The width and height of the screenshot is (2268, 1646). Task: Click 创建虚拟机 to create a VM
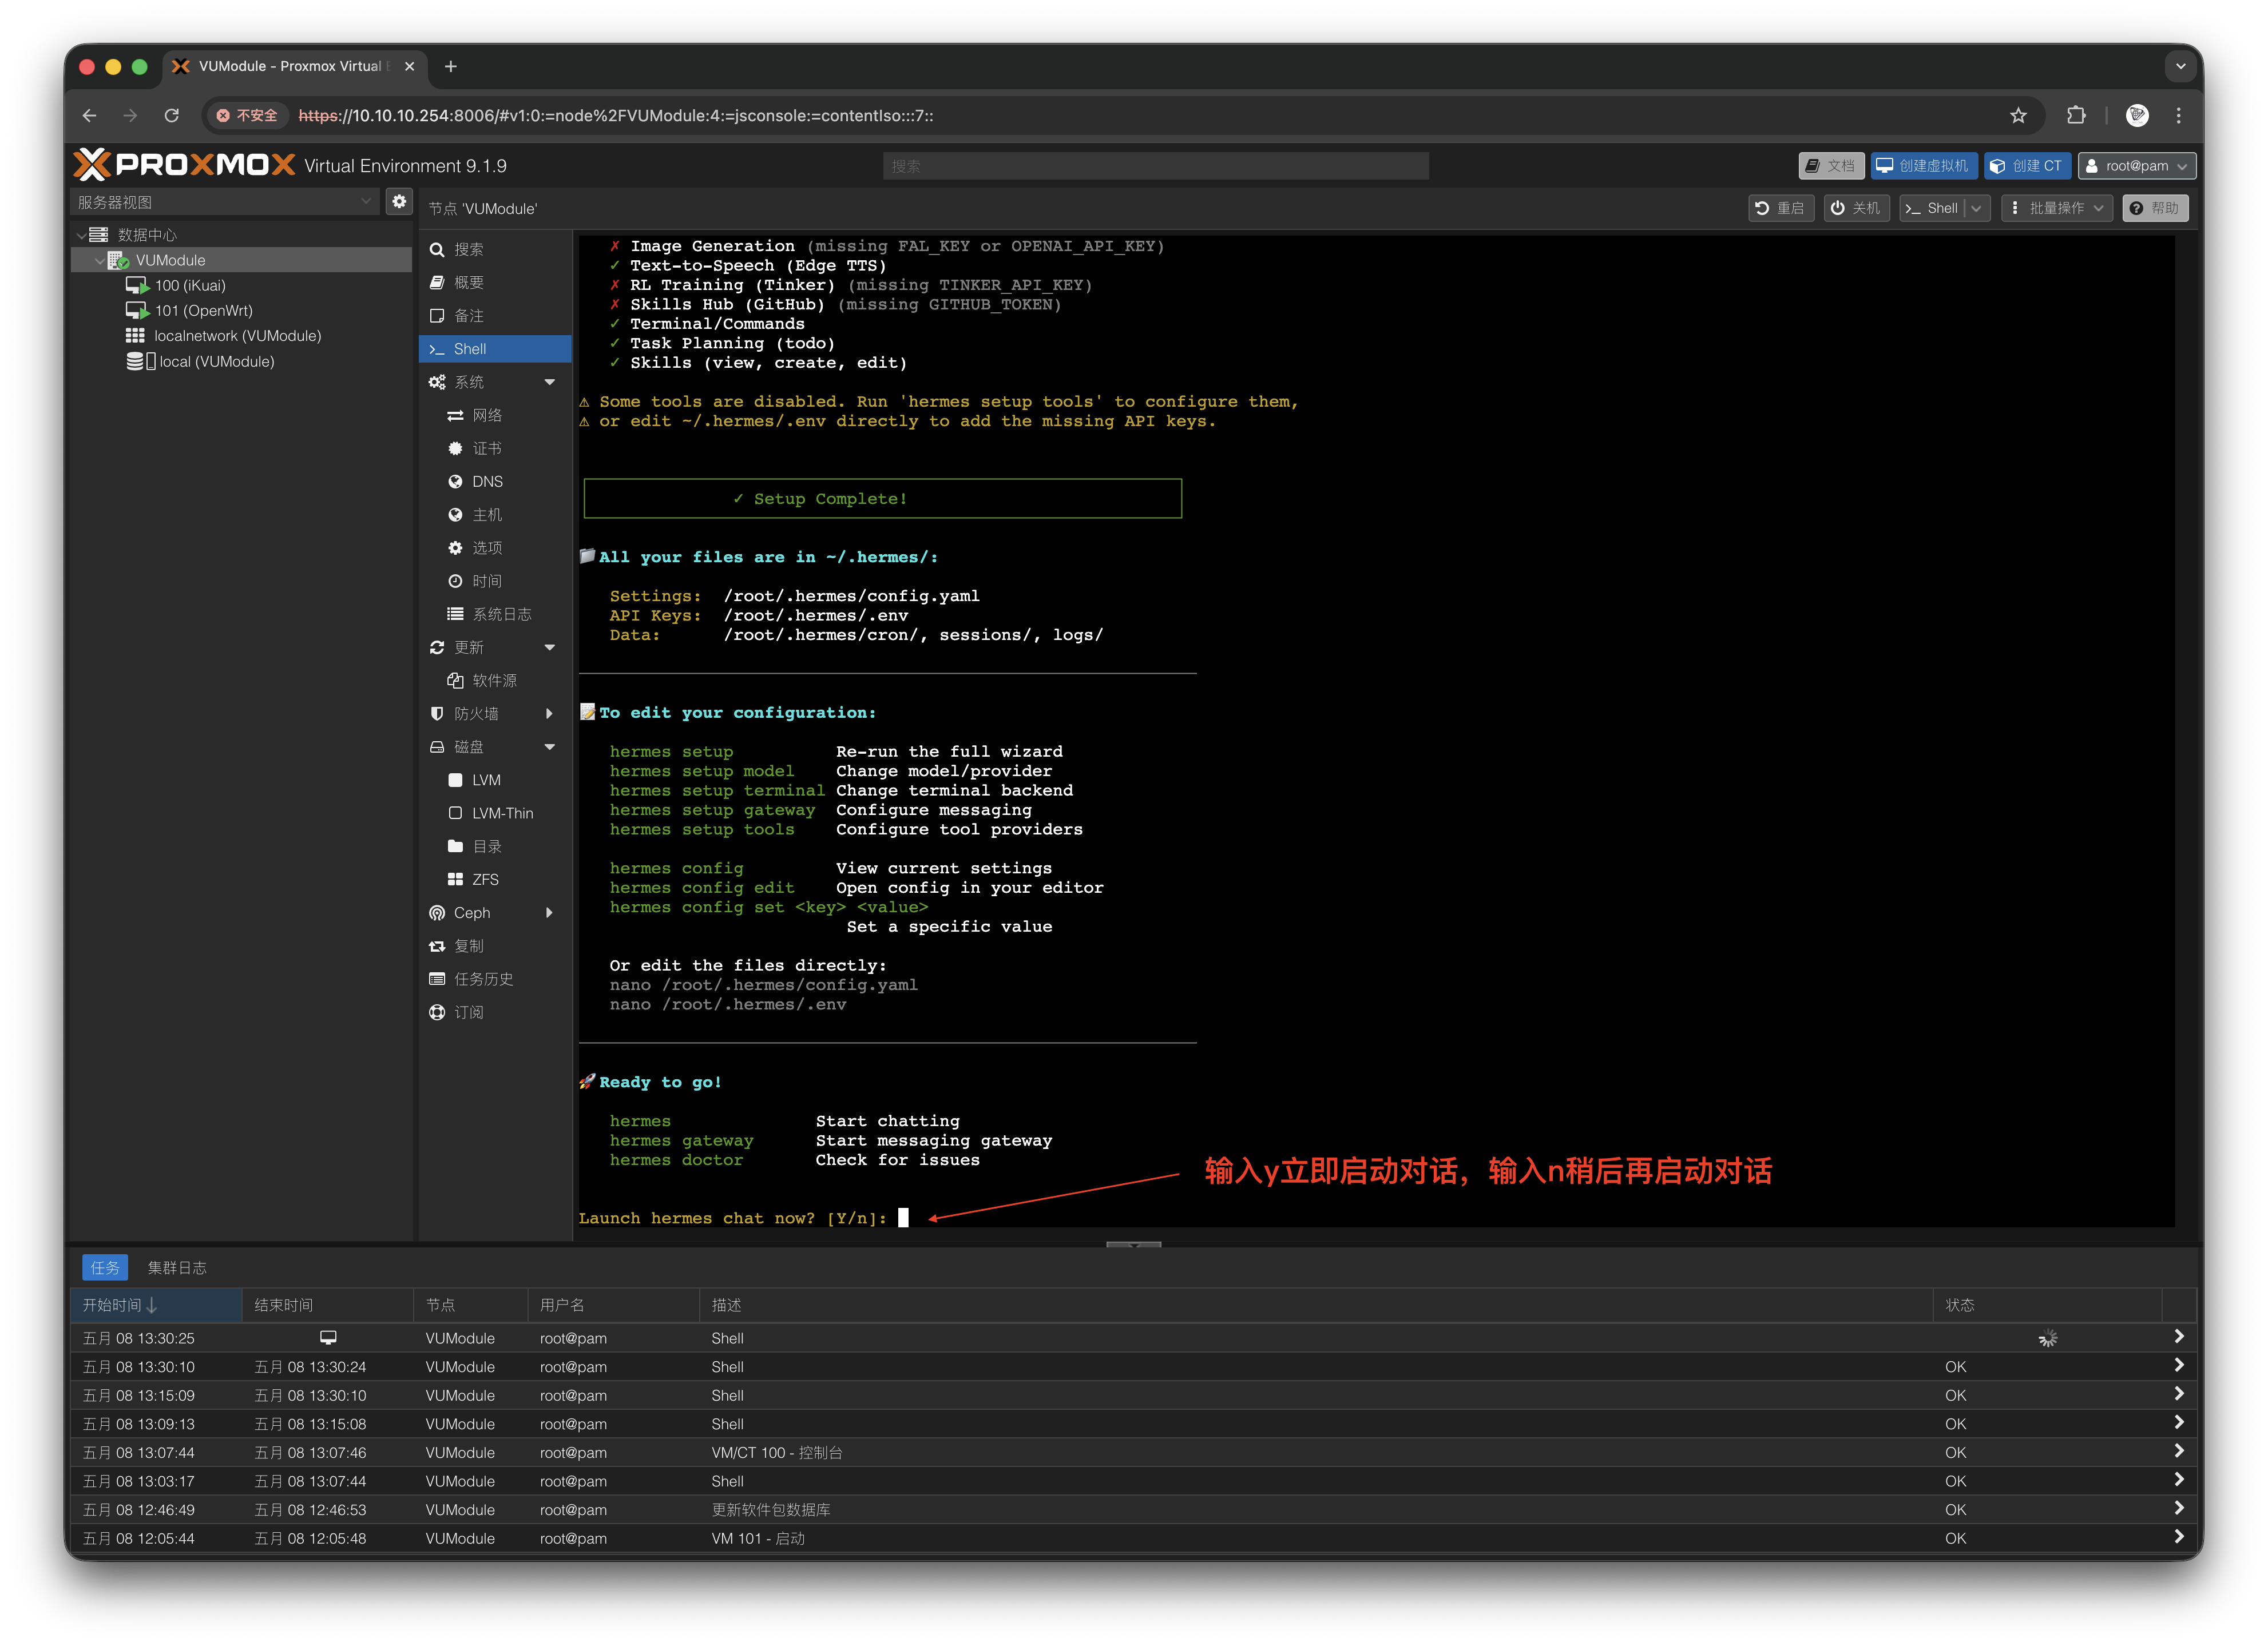tap(1923, 166)
